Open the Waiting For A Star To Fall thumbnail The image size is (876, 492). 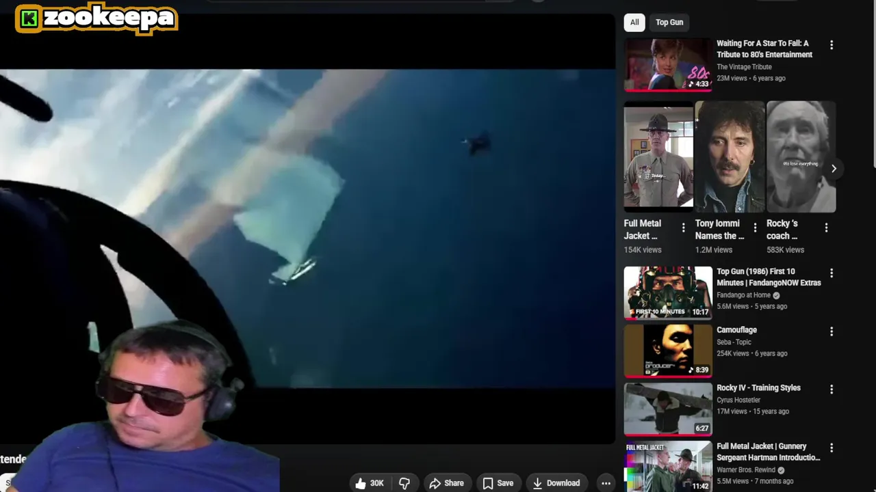coord(668,65)
